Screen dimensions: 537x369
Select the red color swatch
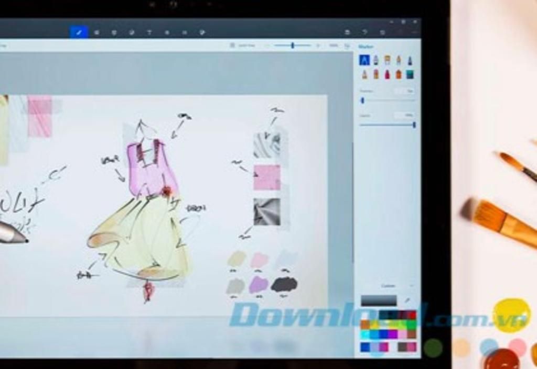tap(412, 316)
